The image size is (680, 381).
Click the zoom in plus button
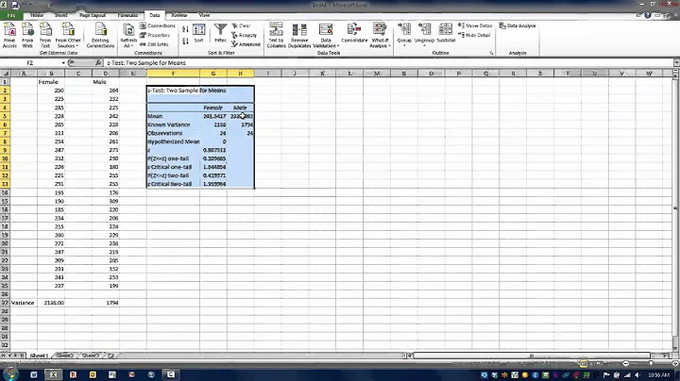pos(675,363)
